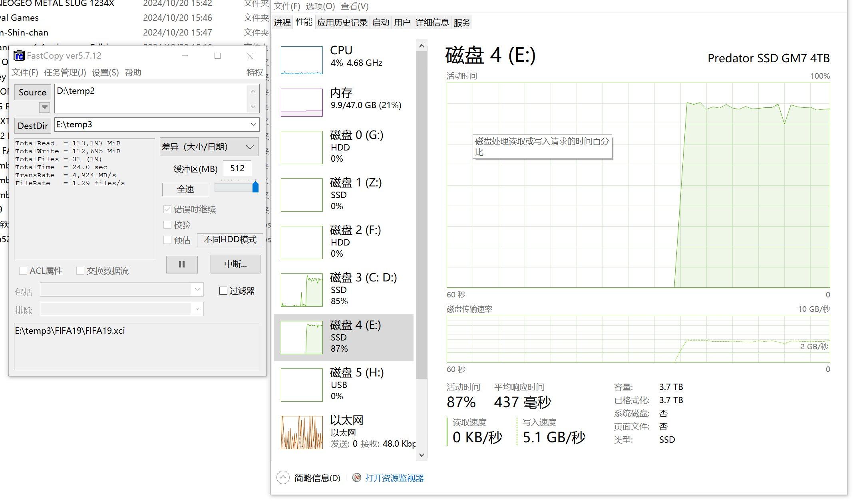Click the disk activity time graph
This screenshot has width=853, height=501.
[638, 185]
